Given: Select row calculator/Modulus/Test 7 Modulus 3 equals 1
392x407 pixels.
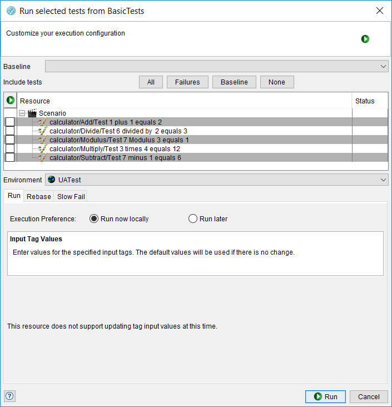Looking at the screenshot, I should (x=196, y=140).
